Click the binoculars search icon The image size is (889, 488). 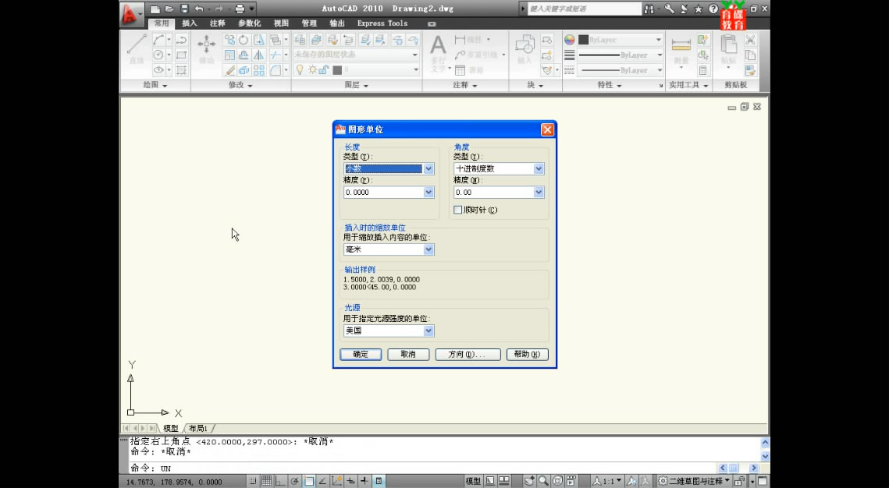point(649,9)
